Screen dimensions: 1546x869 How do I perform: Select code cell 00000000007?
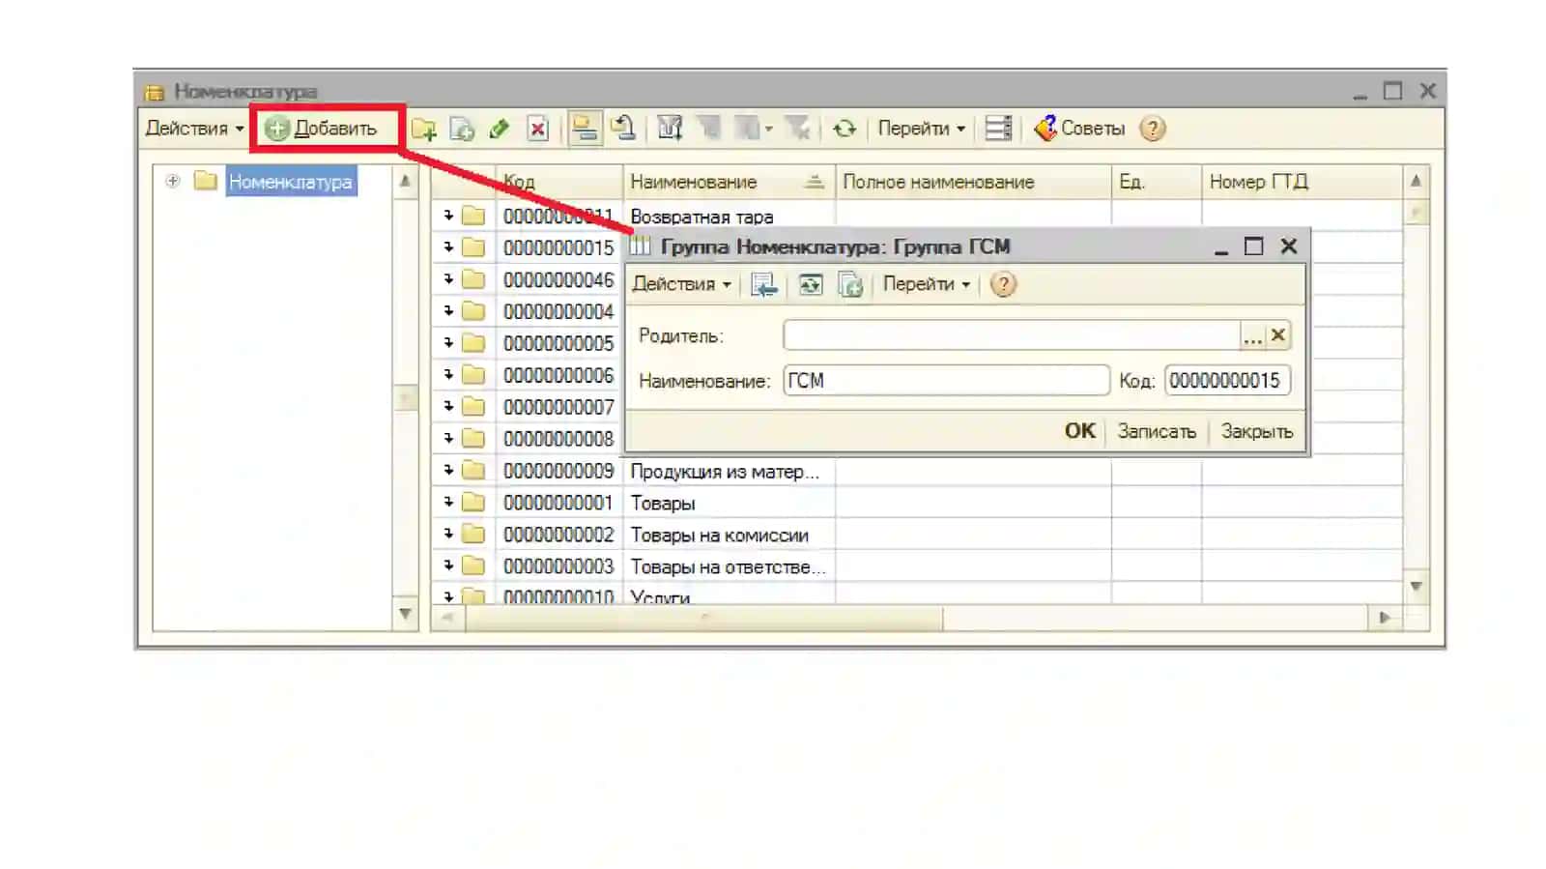tap(558, 407)
